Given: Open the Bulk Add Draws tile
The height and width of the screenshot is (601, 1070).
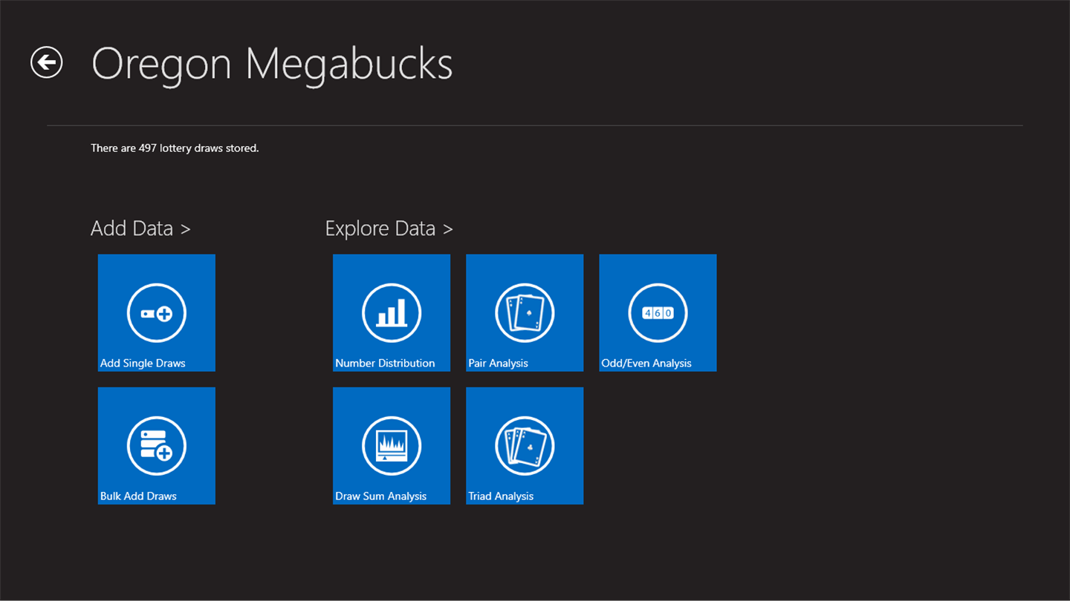Looking at the screenshot, I should coord(157,446).
